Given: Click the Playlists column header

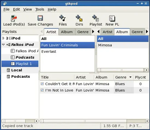Looking at the screenshot, I should tap(20, 32).
